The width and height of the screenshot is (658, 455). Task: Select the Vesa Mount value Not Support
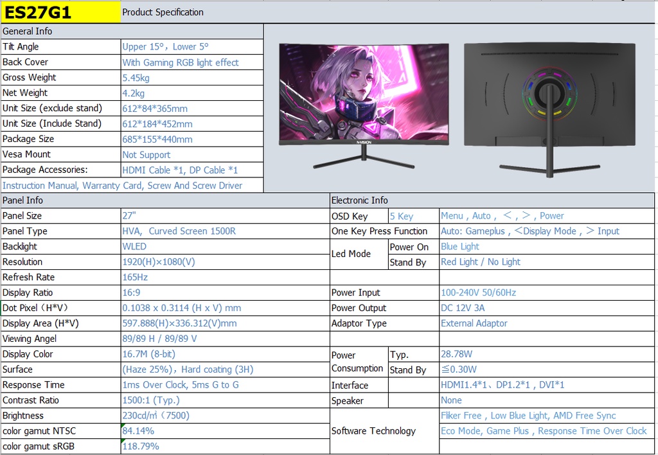point(191,154)
